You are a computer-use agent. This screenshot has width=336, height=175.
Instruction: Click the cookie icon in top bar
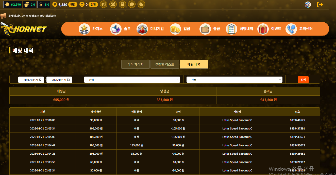tap(141, 4)
